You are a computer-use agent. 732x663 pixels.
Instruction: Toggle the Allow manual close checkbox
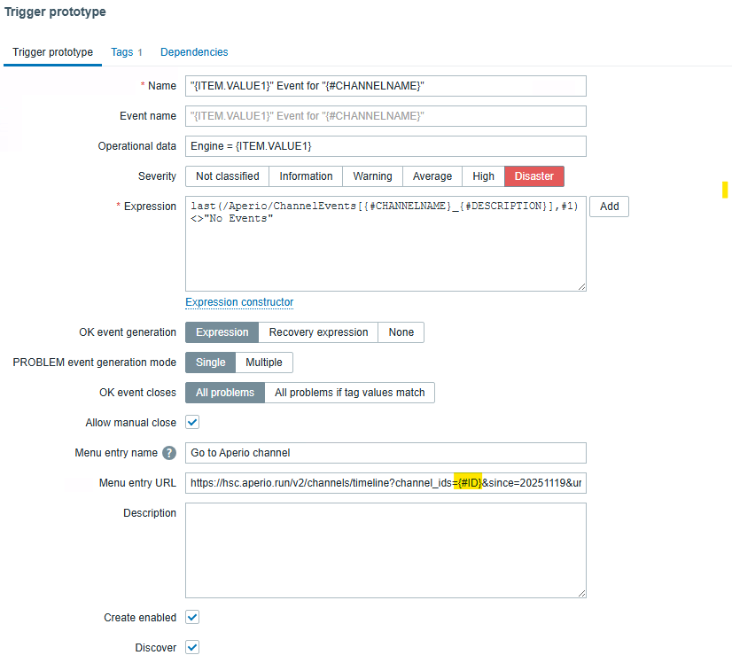coord(192,423)
